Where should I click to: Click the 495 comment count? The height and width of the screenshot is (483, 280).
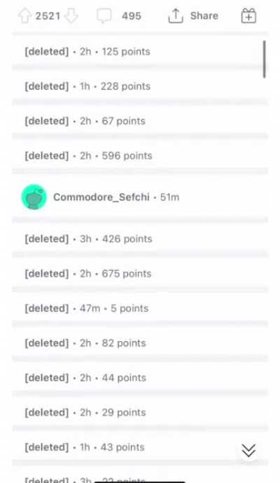pyautogui.click(x=132, y=15)
